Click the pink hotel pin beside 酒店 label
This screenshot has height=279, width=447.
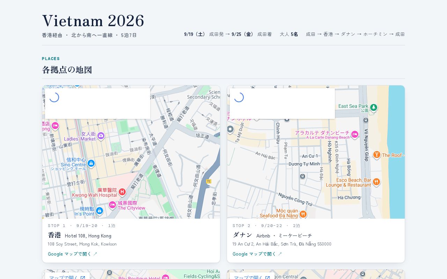55,125
